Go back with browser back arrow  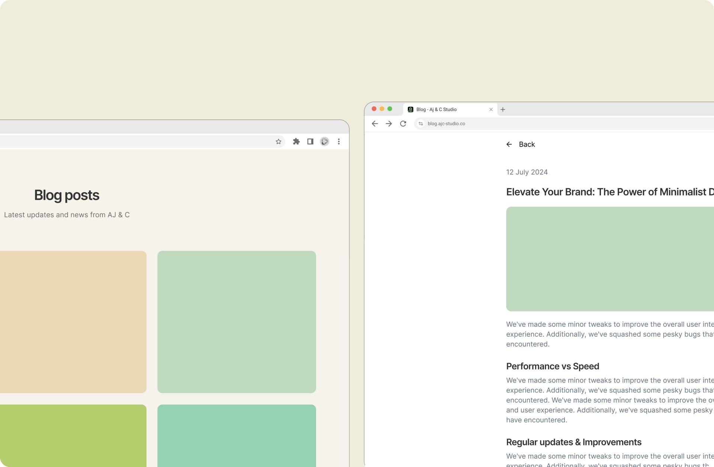(374, 123)
